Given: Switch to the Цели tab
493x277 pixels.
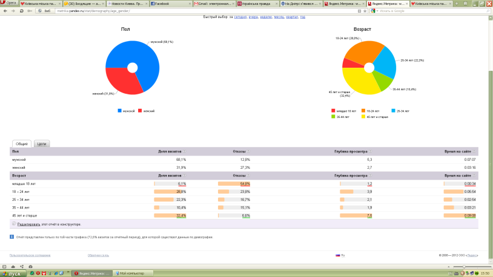Looking at the screenshot, I should point(42,144).
